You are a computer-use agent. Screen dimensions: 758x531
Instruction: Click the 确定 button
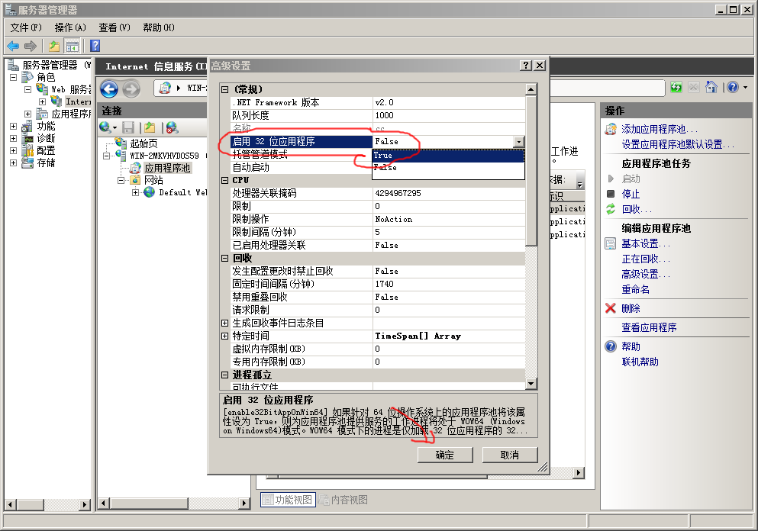click(x=444, y=455)
